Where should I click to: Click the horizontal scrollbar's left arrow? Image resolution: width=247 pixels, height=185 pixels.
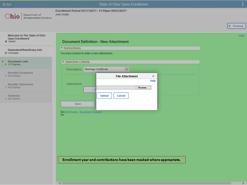point(59,183)
